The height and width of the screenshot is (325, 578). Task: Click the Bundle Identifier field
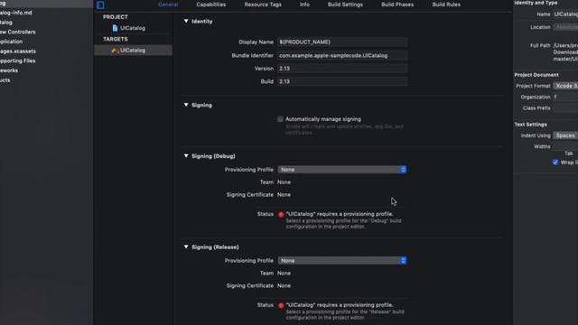[x=342, y=56]
